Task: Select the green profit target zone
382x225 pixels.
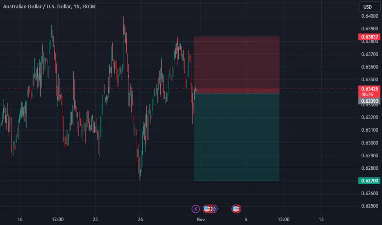Action: 236,137
